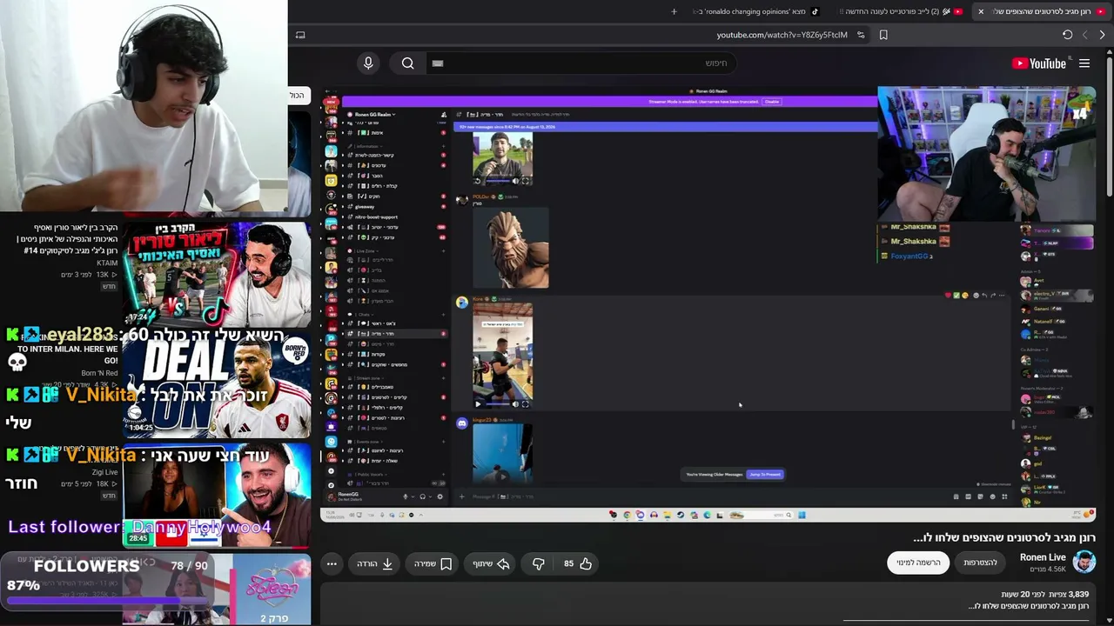The height and width of the screenshot is (626, 1114).
Task: Open POLOsr's sasquatch image in Discord
Action: pyautogui.click(x=511, y=248)
